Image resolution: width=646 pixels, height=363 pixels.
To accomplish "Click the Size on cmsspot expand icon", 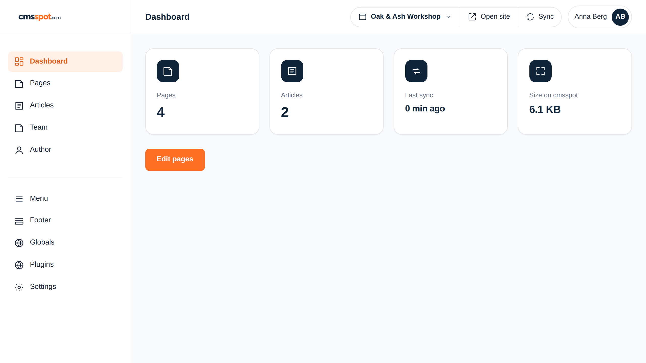I will coord(541,71).
